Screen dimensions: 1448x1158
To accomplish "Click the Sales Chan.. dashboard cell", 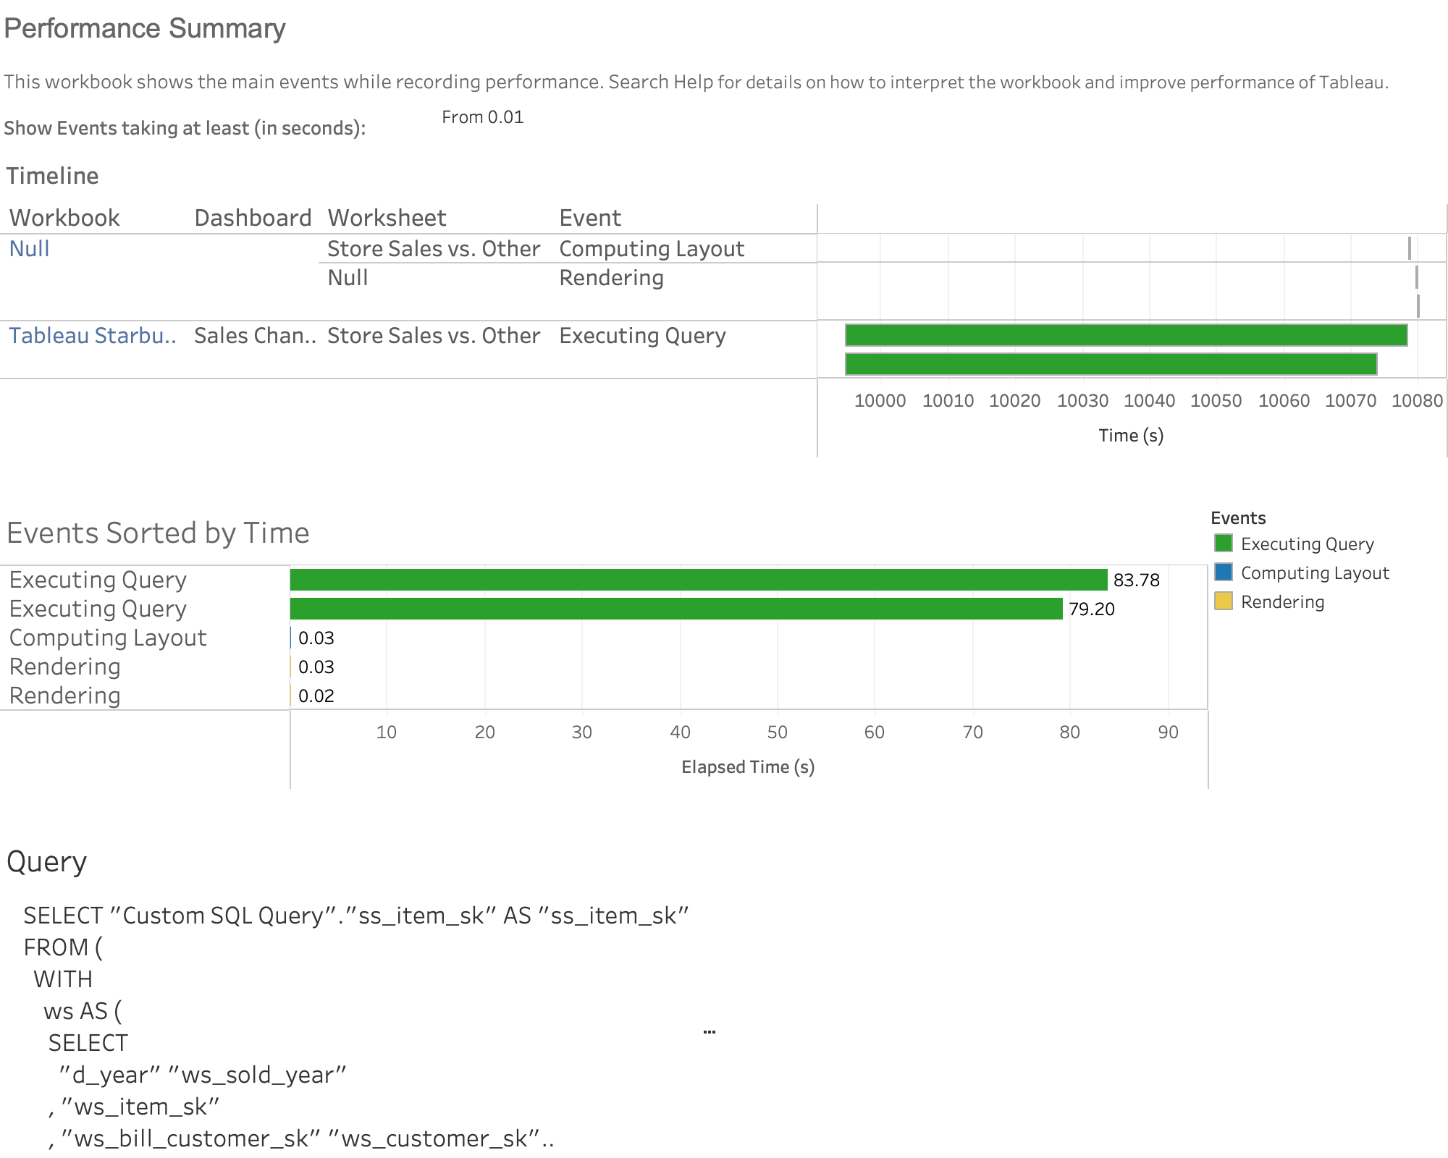I will coord(255,335).
